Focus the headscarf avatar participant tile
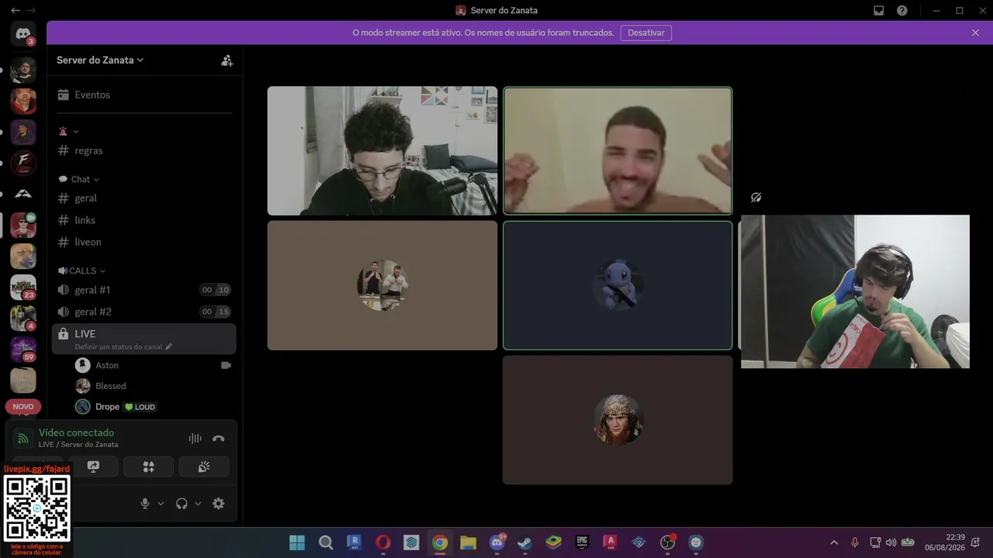 618,420
